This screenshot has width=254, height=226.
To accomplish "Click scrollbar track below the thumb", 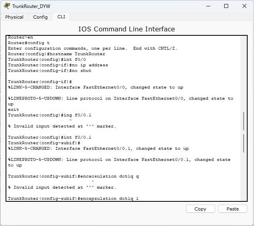I will [244, 176].
